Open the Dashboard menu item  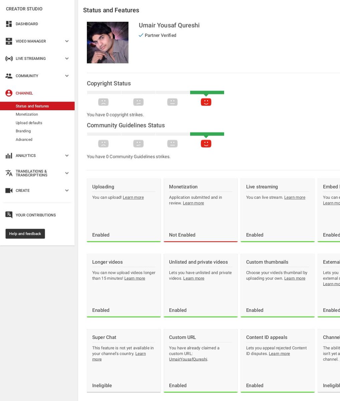point(27,24)
